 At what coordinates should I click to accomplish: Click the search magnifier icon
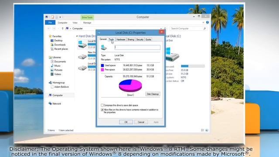point(204,28)
